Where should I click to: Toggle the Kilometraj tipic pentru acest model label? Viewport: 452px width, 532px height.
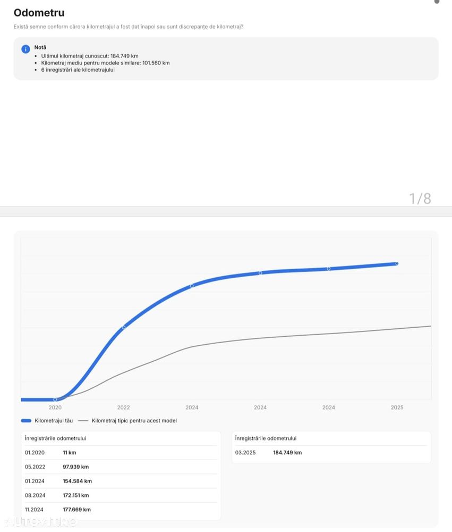(x=134, y=421)
